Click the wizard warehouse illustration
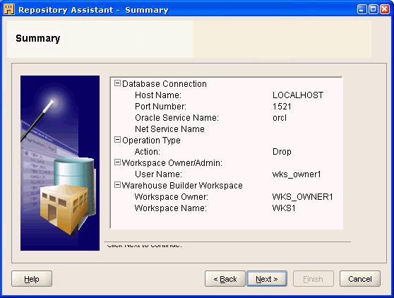 (x=60, y=163)
